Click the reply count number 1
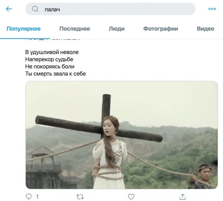The image size is (223, 201). pyautogui.click(x=37, y=197)
